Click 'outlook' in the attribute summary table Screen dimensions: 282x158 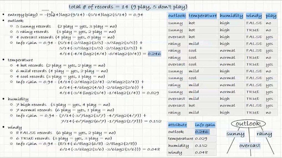pyautogui.click(x=176, y=132)
